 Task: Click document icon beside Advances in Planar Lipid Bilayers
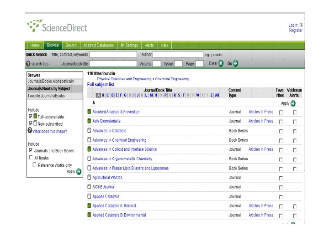[89, 168]
